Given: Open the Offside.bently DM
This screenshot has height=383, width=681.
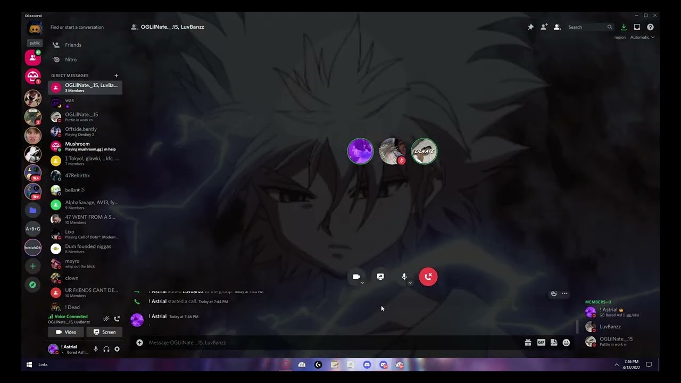Looking at the screenshot, I should click(x=85, y=131).
